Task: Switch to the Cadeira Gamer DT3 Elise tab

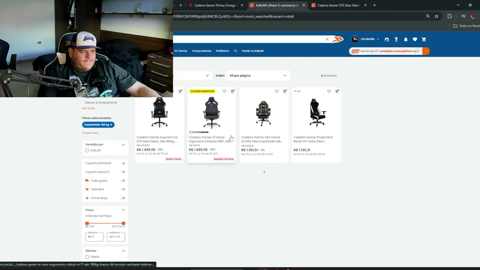Action: [x=339, y=5]
